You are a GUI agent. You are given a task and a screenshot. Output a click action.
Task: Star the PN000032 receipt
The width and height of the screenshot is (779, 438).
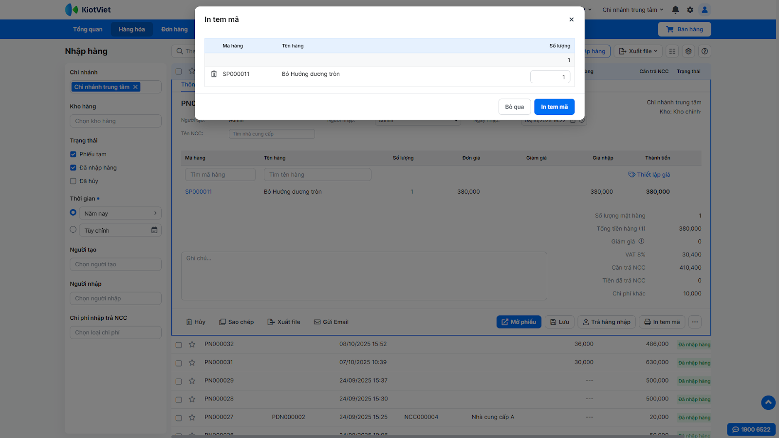(192, 345)
